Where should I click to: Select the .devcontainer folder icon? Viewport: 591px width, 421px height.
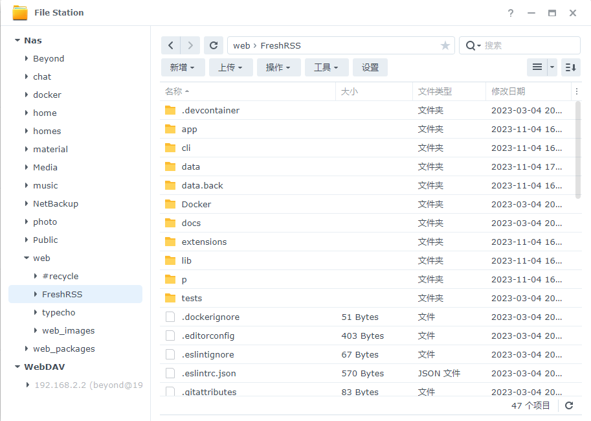tap(170, 110)
